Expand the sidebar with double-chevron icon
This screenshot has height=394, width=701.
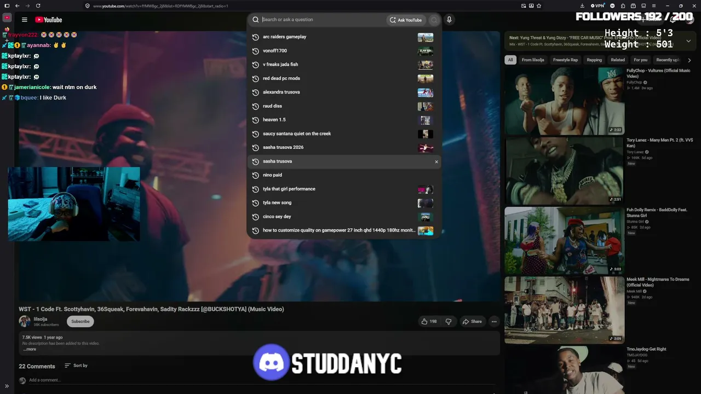point(7,386)
